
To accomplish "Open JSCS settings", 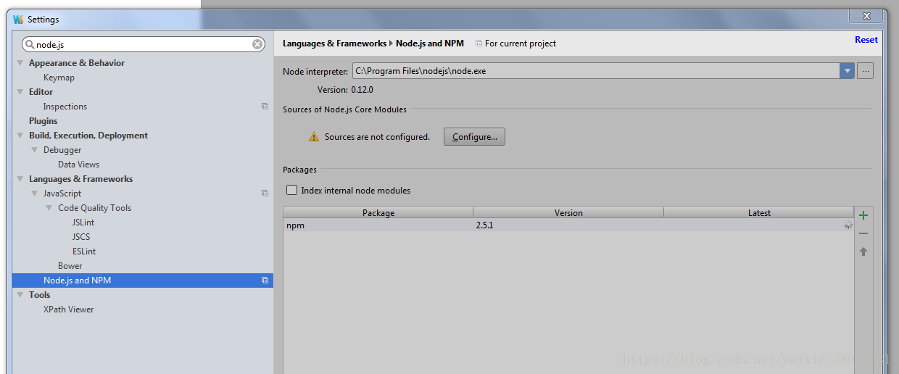I will [x=81, y=237].
